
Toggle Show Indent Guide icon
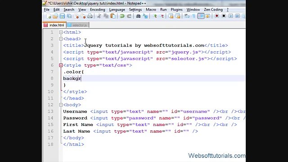pyautogui.click(x=201, y=16)
